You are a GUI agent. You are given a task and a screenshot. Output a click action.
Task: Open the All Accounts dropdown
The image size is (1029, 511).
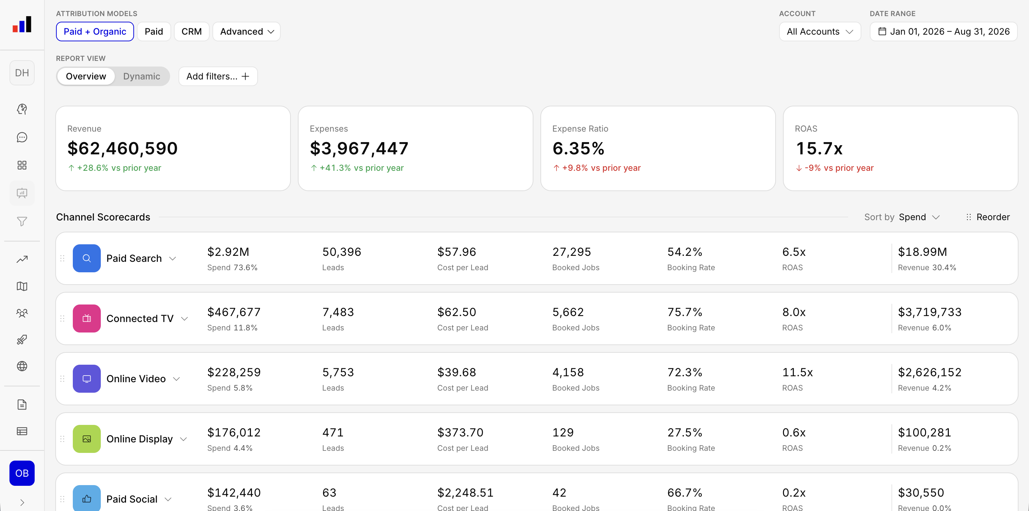pos(820,31)
